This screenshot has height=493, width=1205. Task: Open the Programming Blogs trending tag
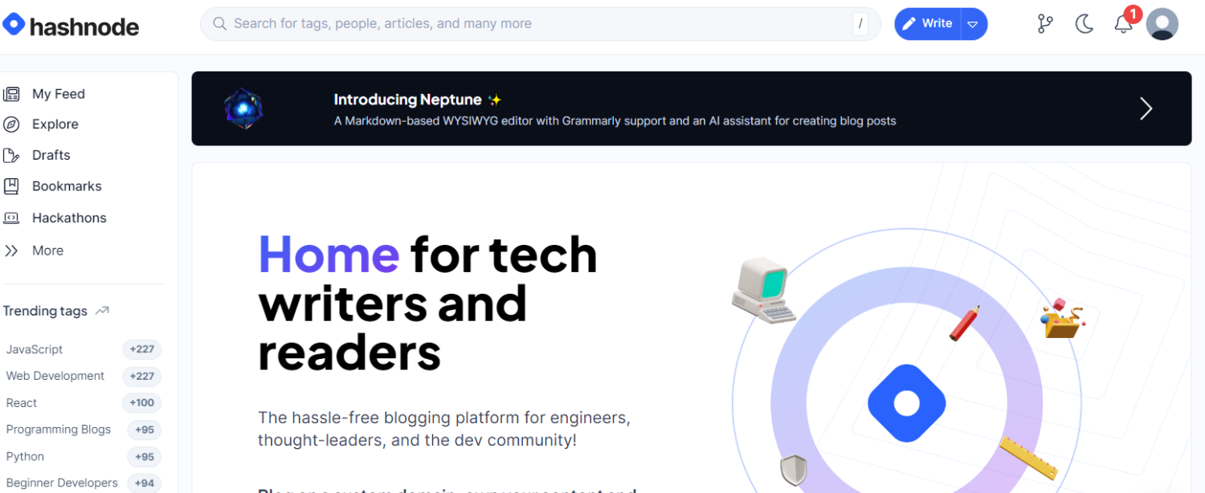point(59,430)
